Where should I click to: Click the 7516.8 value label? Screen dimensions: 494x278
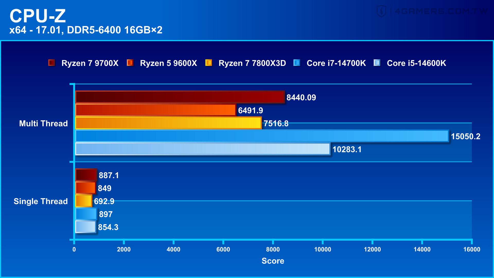click(x=276, y=124)
